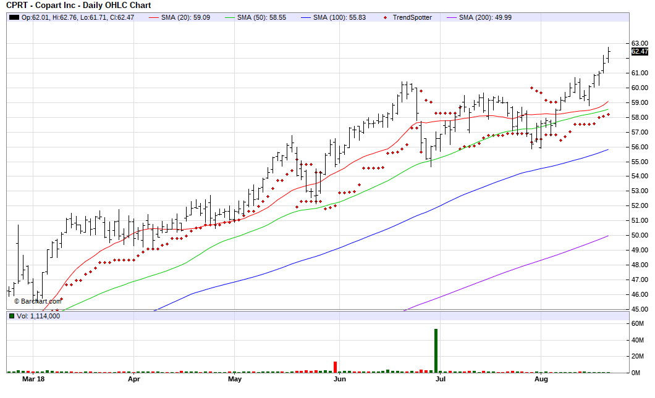Click the 52.00 price axis label
This screenshot has width=655, height=398.
[x=640, y=205]
